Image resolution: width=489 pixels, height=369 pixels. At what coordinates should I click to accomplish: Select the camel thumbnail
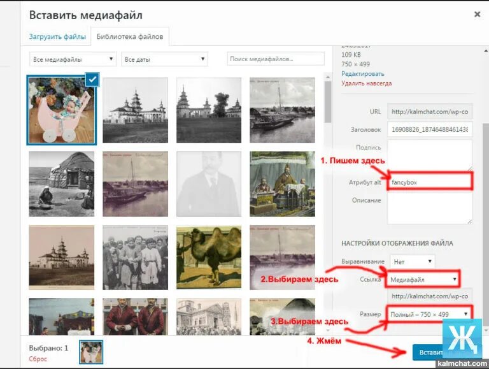[x=209, y=257]
